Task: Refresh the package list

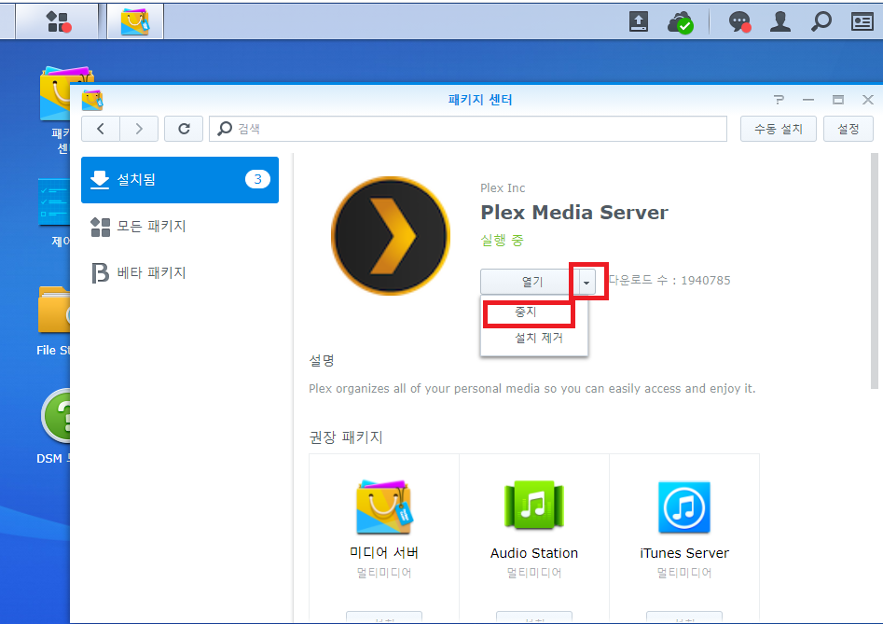Action: 184,129
